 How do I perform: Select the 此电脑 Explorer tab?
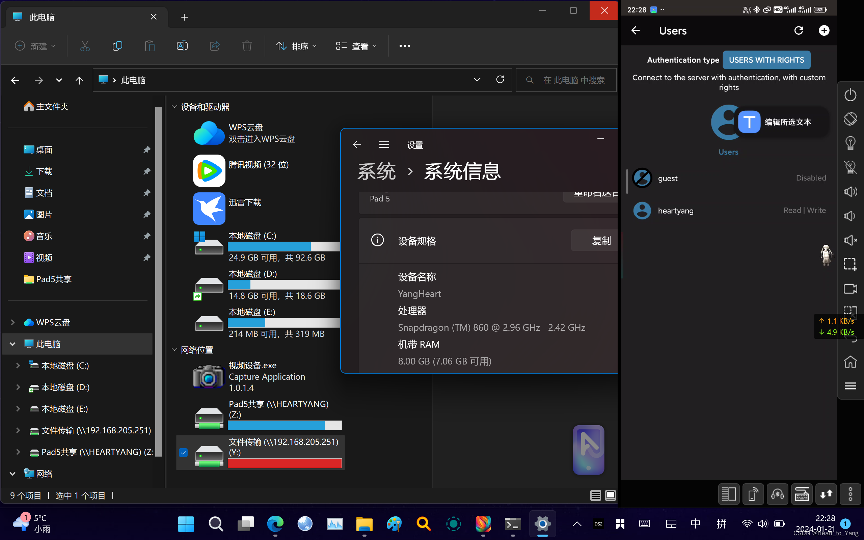point(86,17)
